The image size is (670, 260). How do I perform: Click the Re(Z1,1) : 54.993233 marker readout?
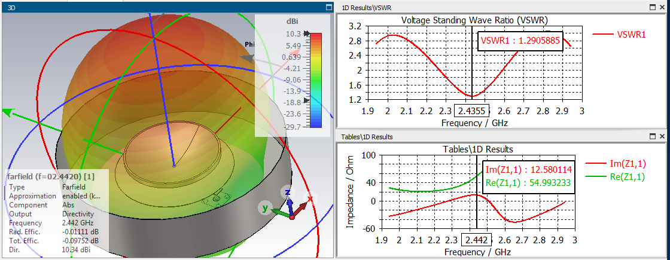529,183
